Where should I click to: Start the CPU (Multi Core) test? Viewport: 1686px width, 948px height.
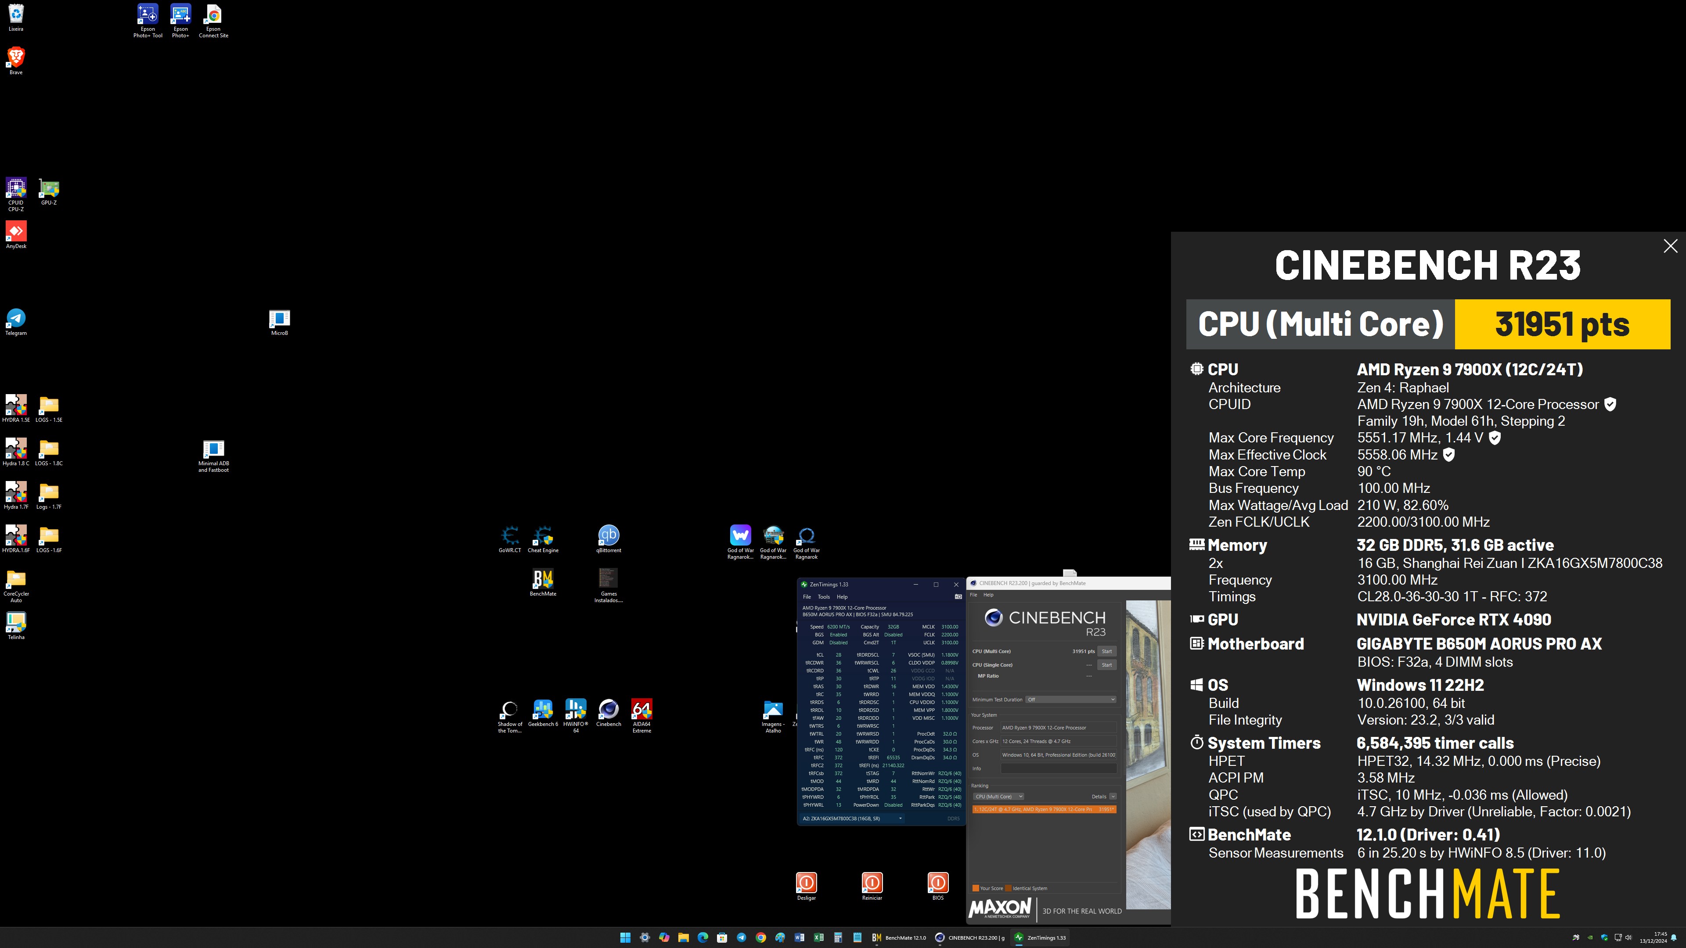coord(1107,651)
